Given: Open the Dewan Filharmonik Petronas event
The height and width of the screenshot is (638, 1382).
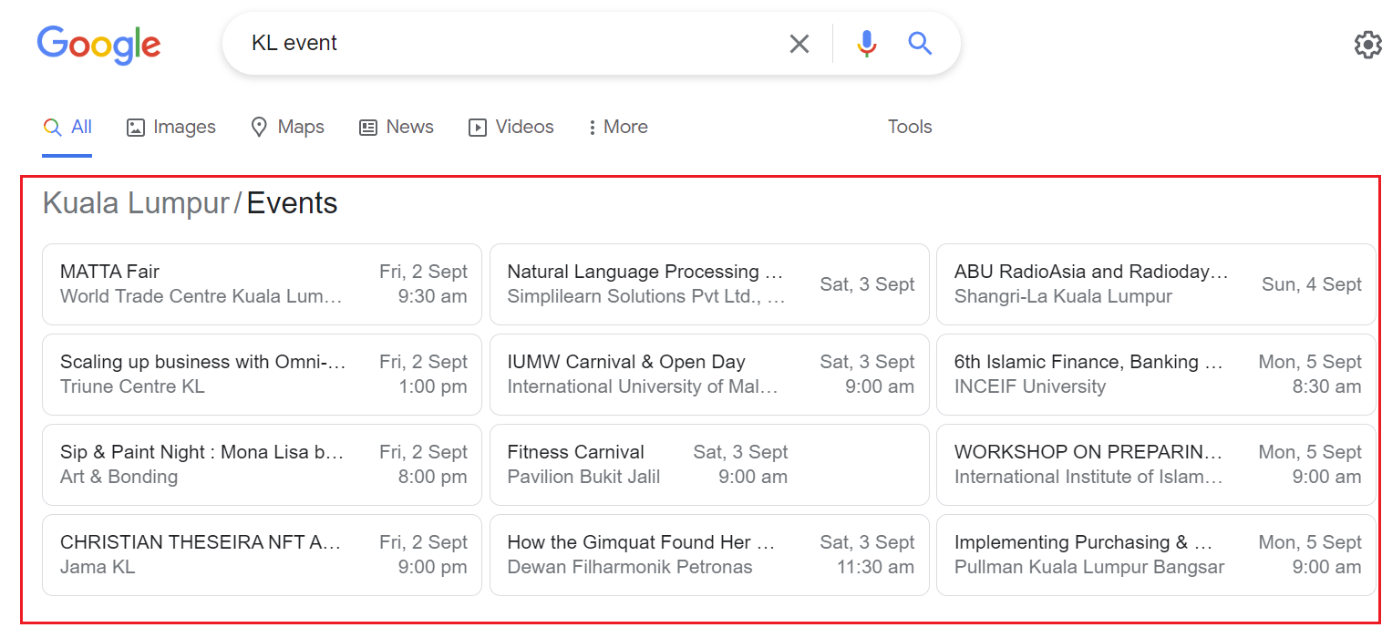Looking at the screenshot, I should [x=709, y=555].
